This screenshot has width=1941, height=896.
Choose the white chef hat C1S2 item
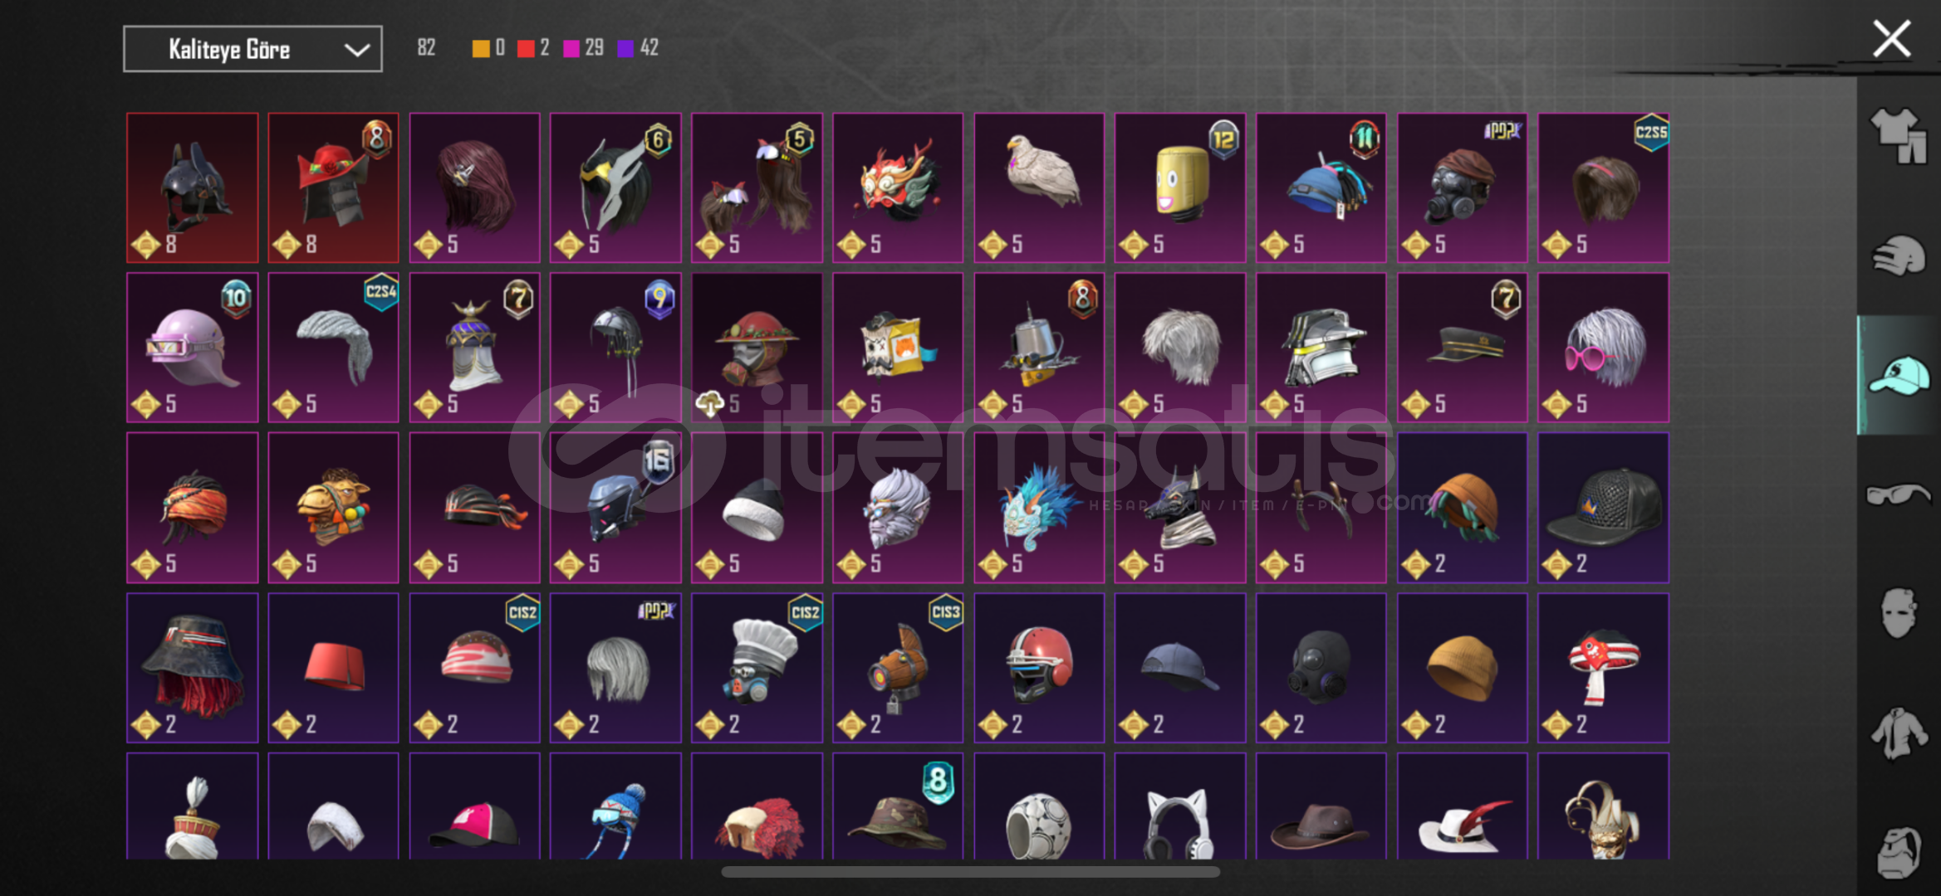click(757, 667)
